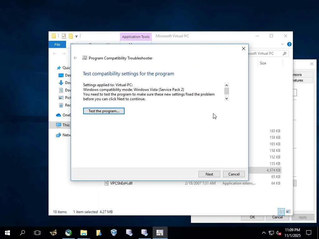Select Quick access in navigation pane

click(x=64, y=68)
